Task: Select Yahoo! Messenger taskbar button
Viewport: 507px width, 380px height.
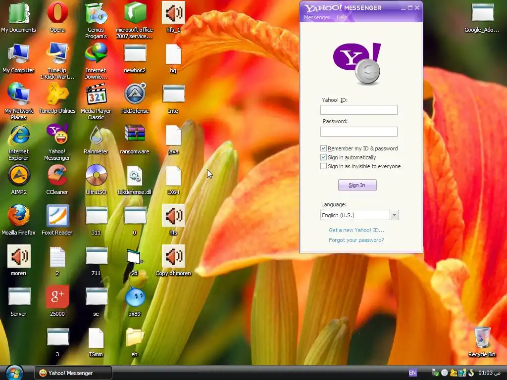Action: tap(73, 373)
